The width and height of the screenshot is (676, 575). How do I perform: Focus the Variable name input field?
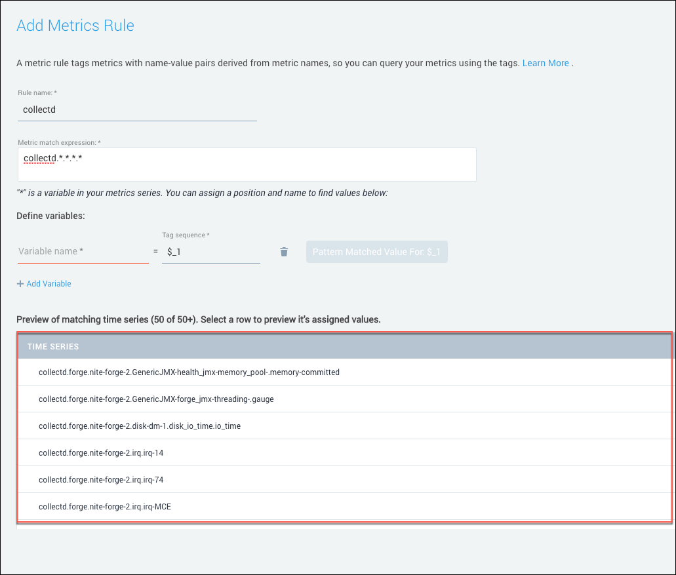coord(83,252)
